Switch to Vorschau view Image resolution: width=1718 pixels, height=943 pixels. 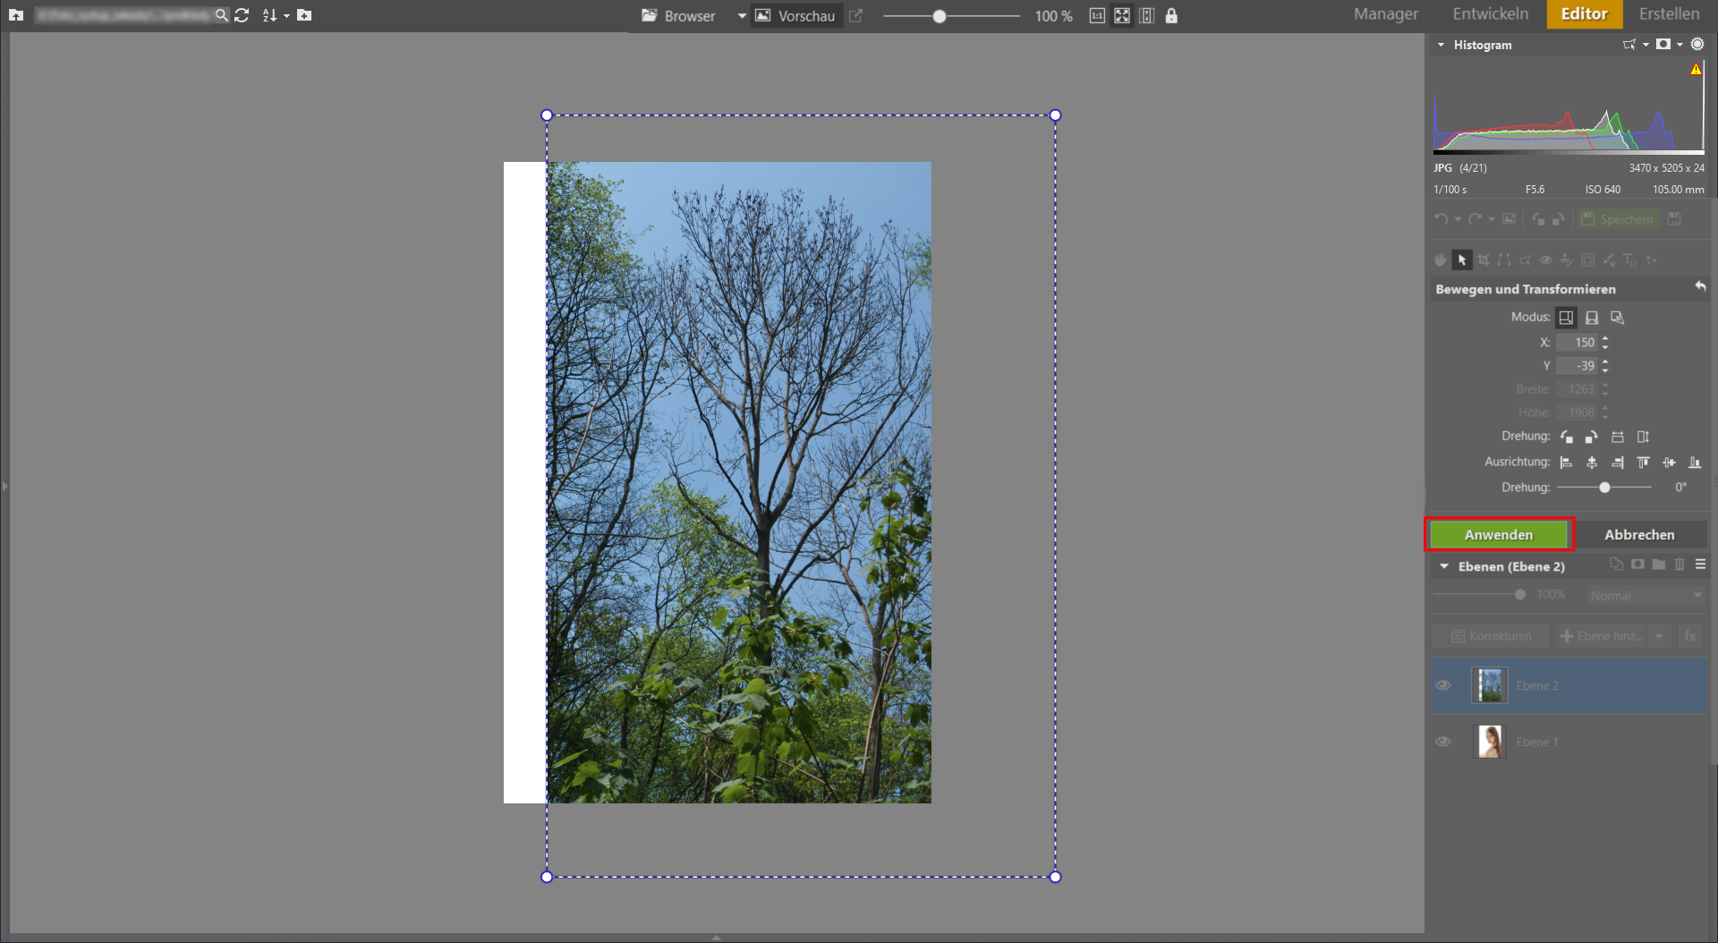click(x=795, y=15)
